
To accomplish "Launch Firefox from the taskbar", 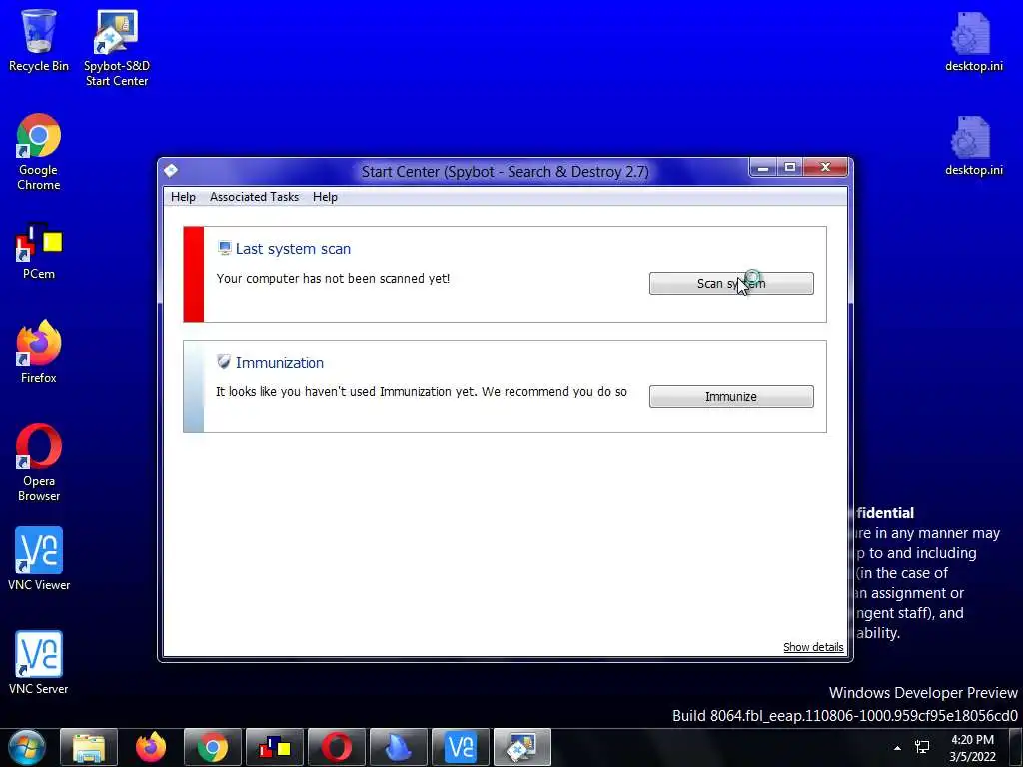I will (151, 747).
